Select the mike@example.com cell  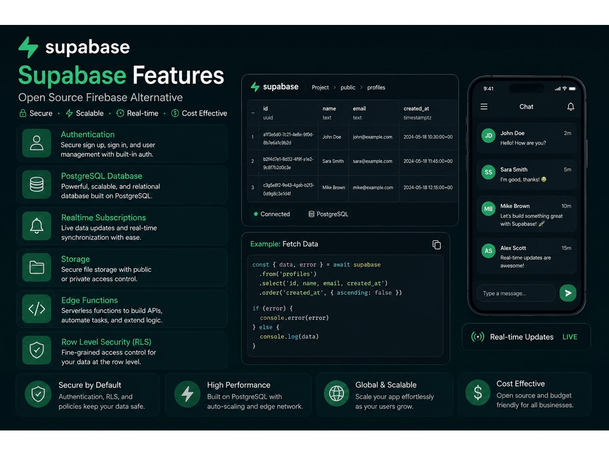(373, 187)
